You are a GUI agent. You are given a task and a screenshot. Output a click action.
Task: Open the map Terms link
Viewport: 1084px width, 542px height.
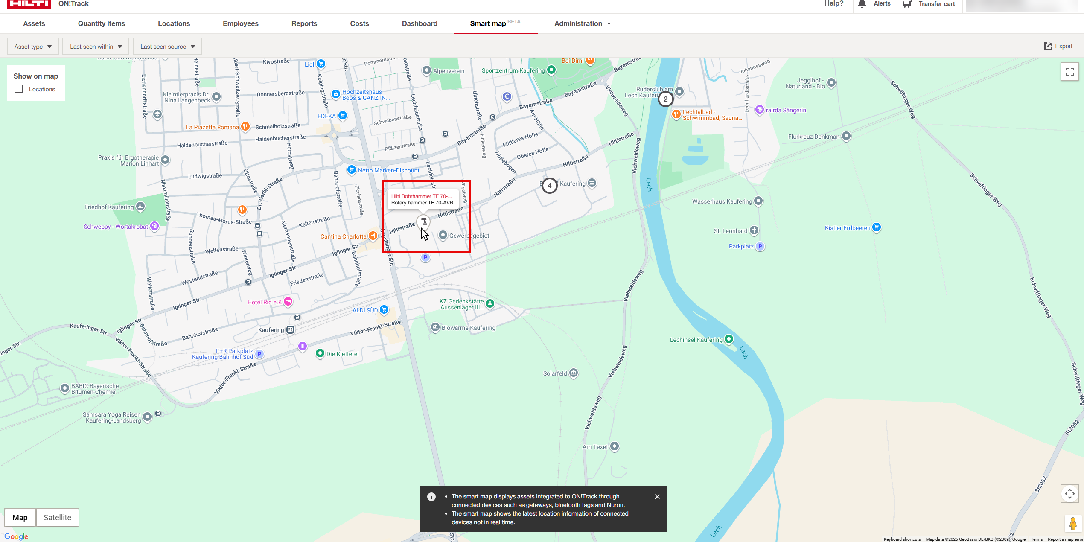click(1037, 539)
